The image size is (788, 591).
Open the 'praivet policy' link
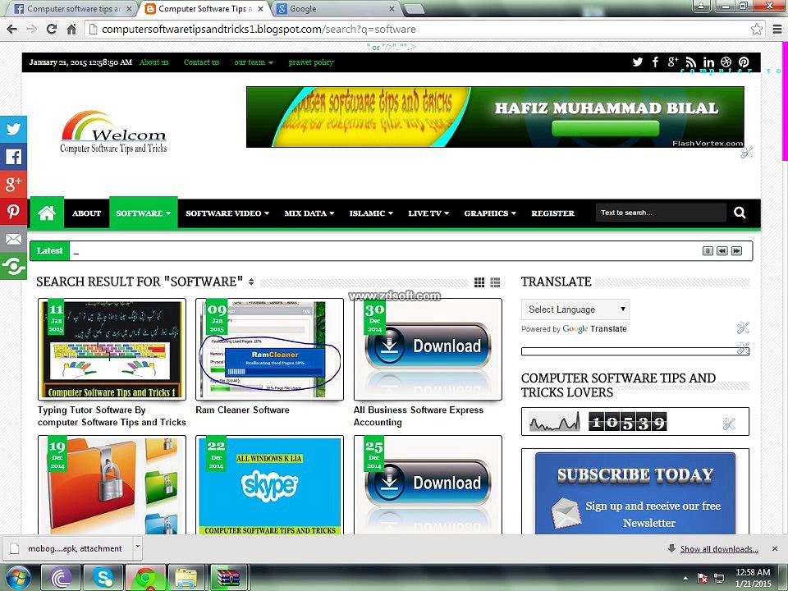point(310,62)
